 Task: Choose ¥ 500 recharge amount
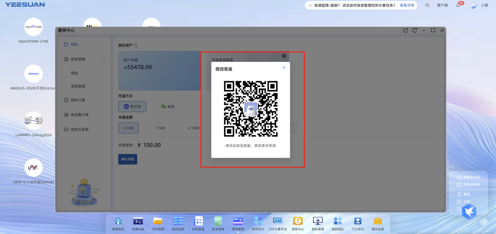click(160, 128)
